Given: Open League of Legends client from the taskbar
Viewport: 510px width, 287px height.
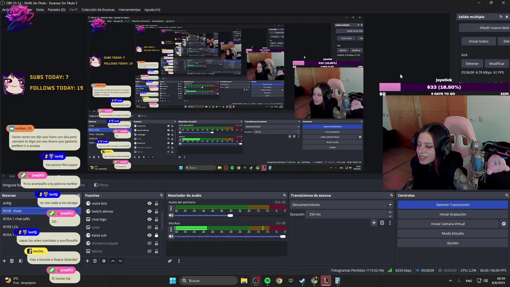Looking at the screenshot, I should 326,281.
